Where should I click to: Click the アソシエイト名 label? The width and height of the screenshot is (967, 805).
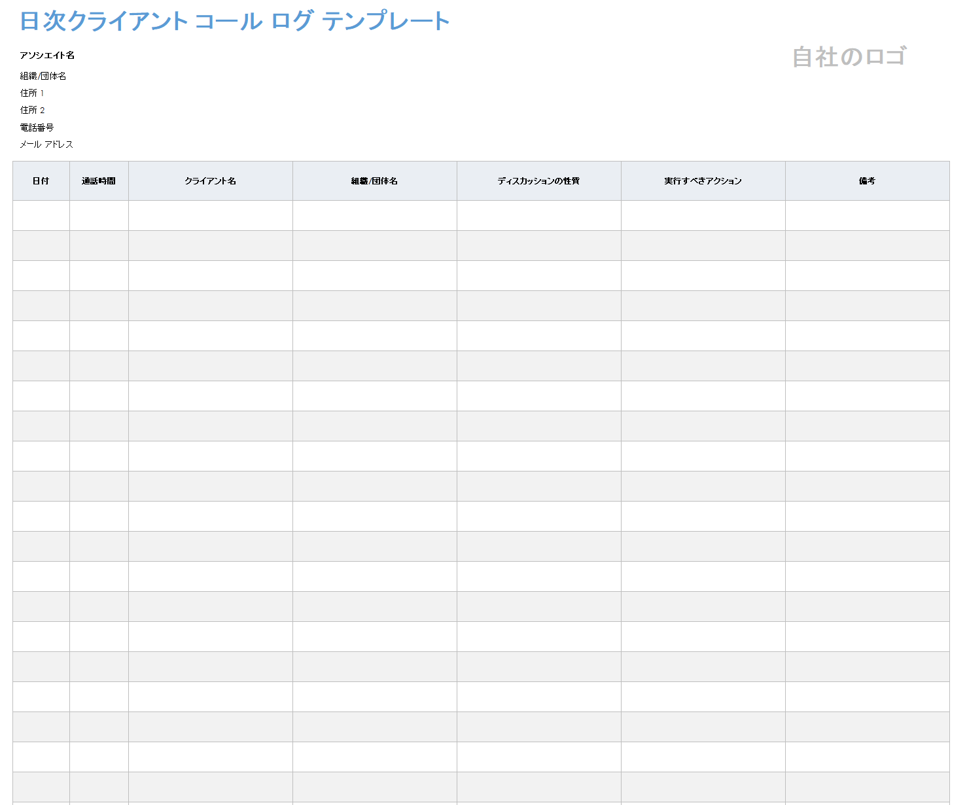coord(47,56)
